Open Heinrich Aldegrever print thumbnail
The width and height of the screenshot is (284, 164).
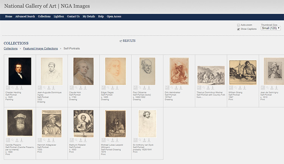[x=51, y=123]
